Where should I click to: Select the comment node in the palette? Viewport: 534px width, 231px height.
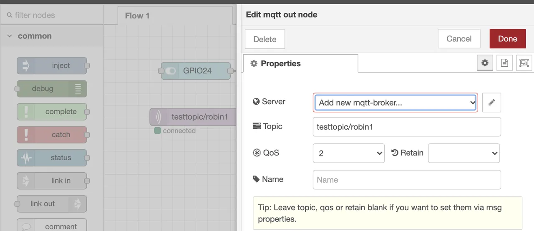[52, 225]
